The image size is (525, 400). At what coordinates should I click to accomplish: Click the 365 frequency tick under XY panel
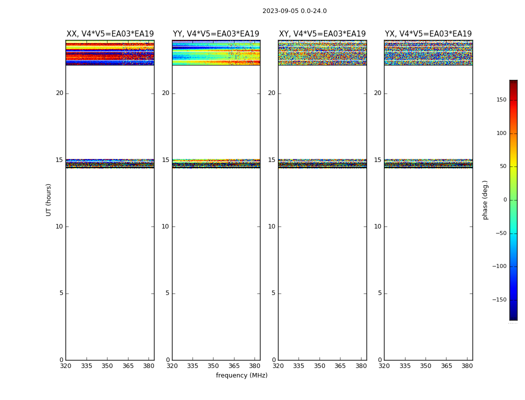click(340, 366)
